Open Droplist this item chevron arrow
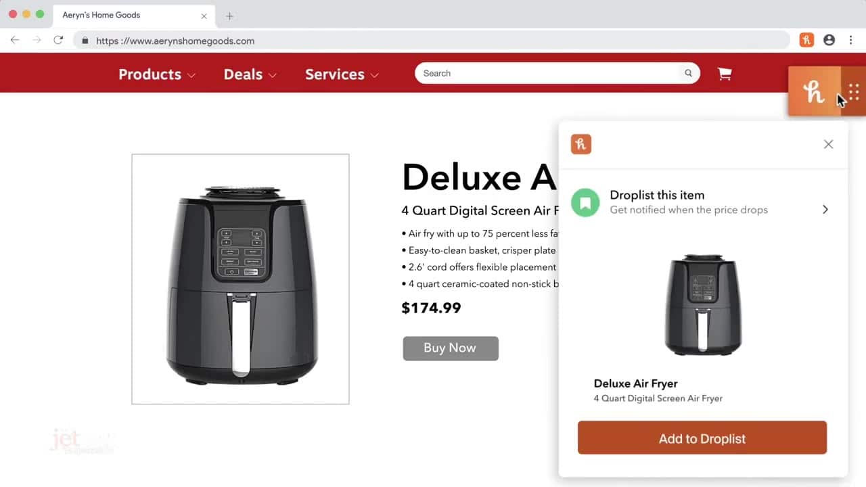Viewport: 866px width, 487px height. pyautogui.click(x=825, y=209)
